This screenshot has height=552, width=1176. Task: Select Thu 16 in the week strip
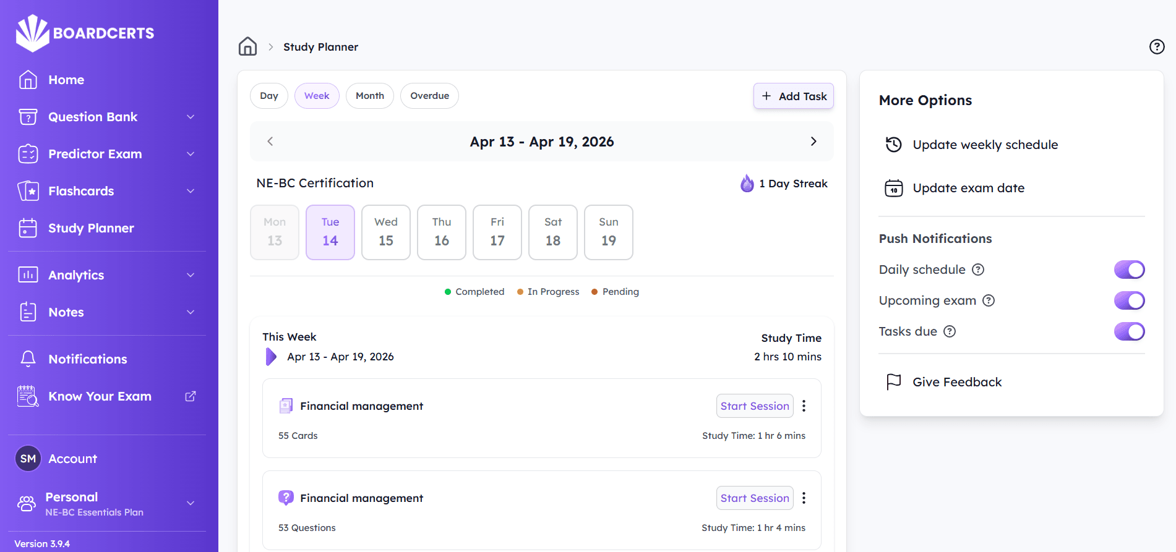(441, 232)
